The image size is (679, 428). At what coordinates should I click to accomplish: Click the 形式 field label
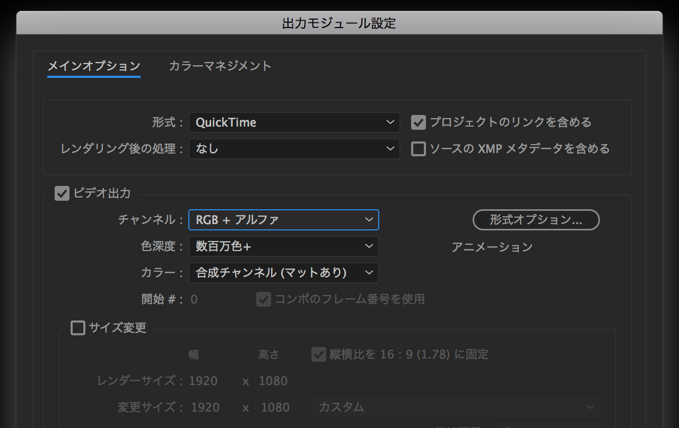(168, 122)
